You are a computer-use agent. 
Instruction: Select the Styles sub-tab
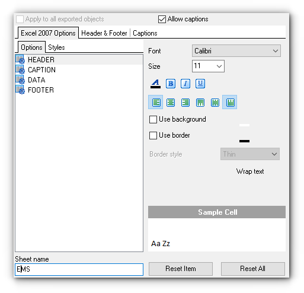pos(56,47)
